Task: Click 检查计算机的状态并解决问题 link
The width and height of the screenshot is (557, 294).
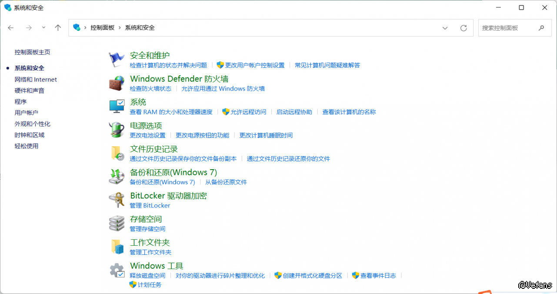Action: [x=168, y=65]
